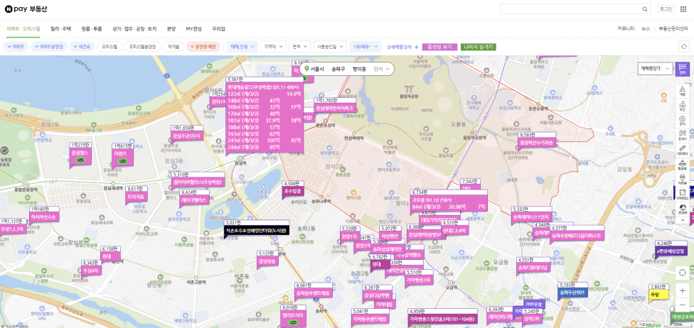Image resolution: width=694 pixels, height=328 pixels.
Task: Click the filter reset refresh icon
Action: point(683,46)
